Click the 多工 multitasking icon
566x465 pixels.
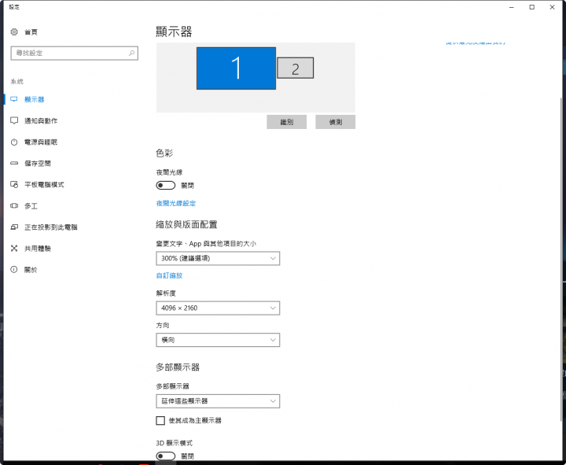[x=14, y=206]
